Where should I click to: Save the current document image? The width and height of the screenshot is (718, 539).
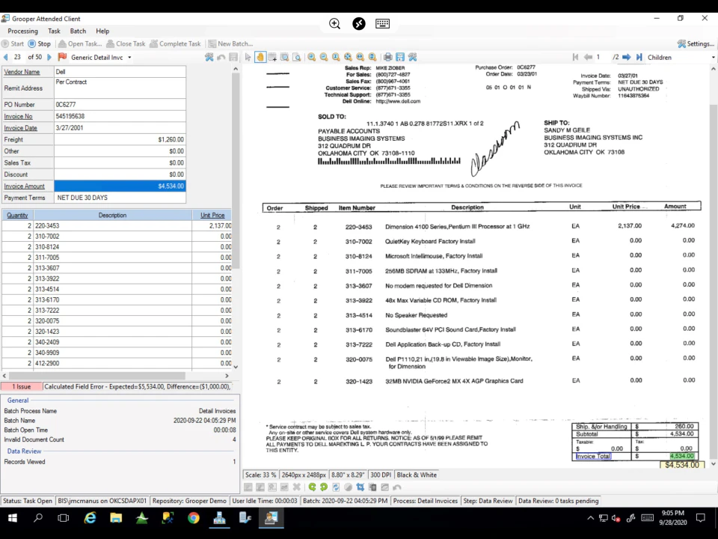[x=399, y=57]
